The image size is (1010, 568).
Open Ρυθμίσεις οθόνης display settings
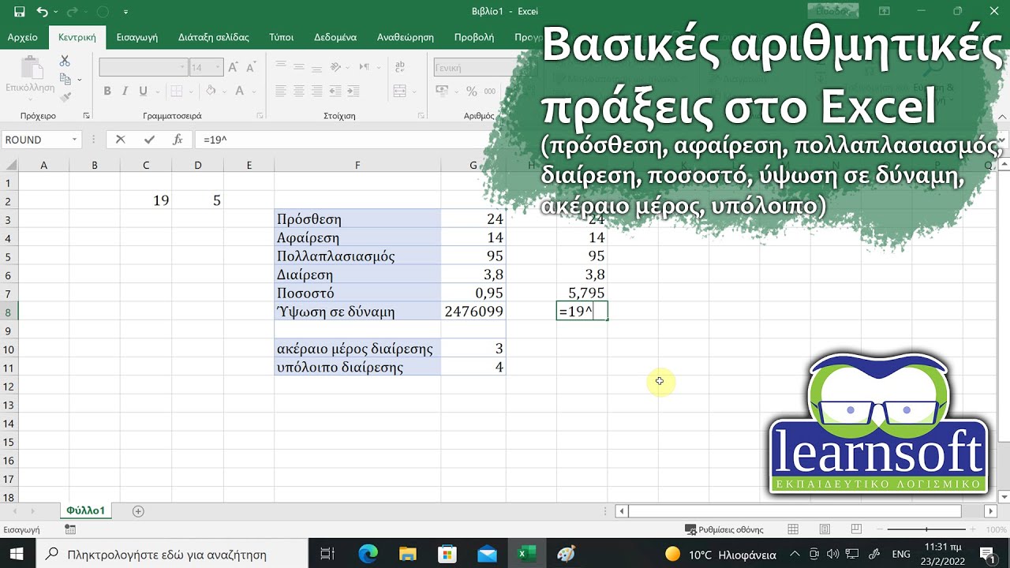click(725, 530)
